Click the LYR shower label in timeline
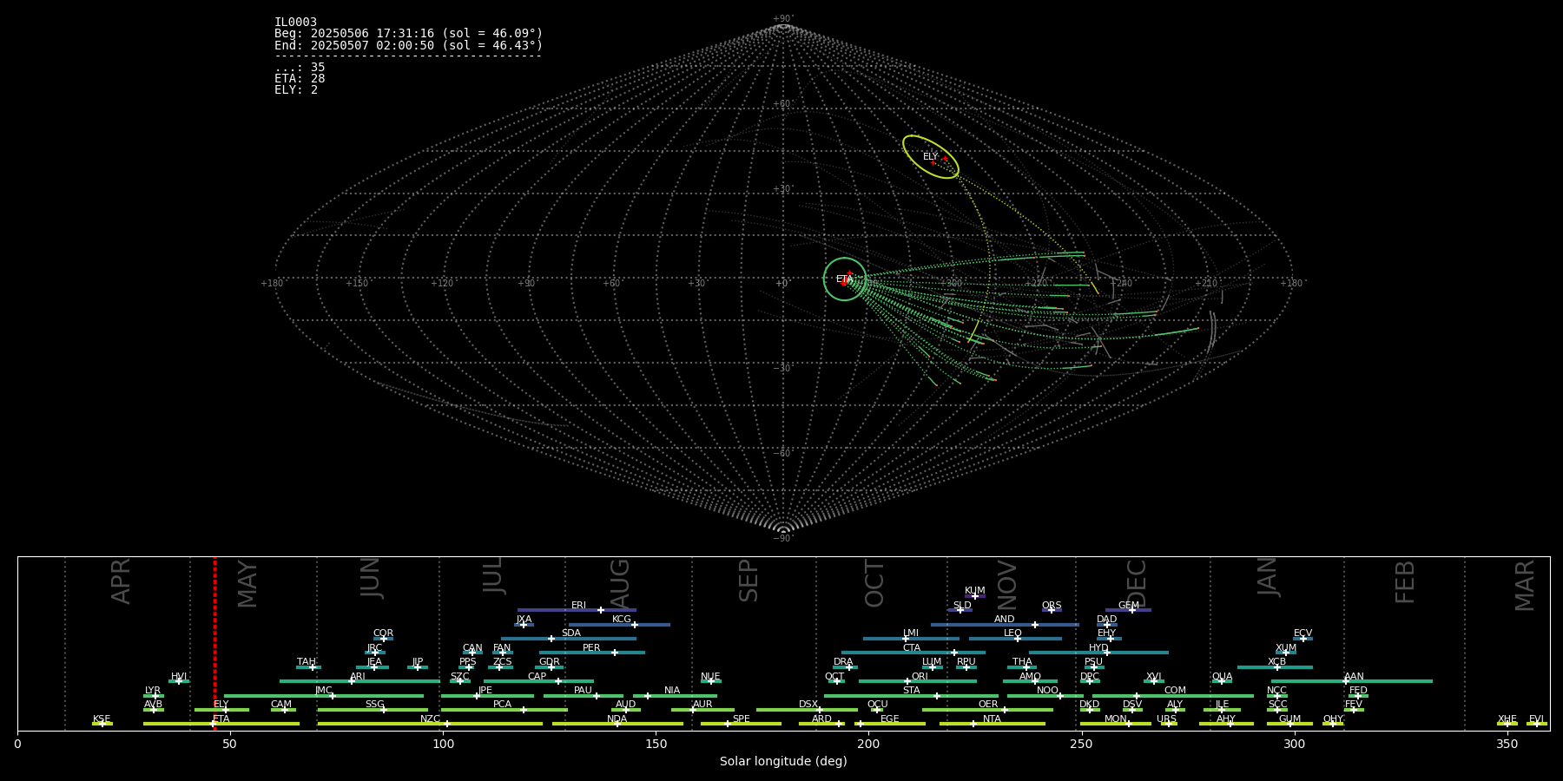The height and width of the screenshot is (781, 1563). coord(153,691)
